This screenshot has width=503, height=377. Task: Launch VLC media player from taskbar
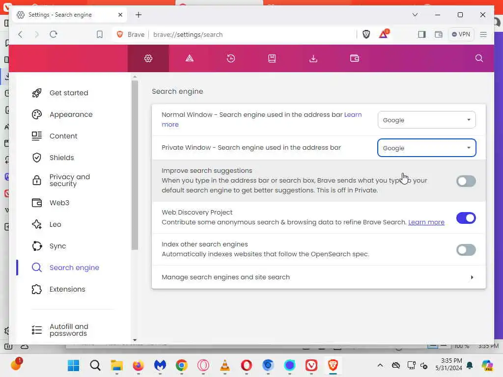[225, 365]
